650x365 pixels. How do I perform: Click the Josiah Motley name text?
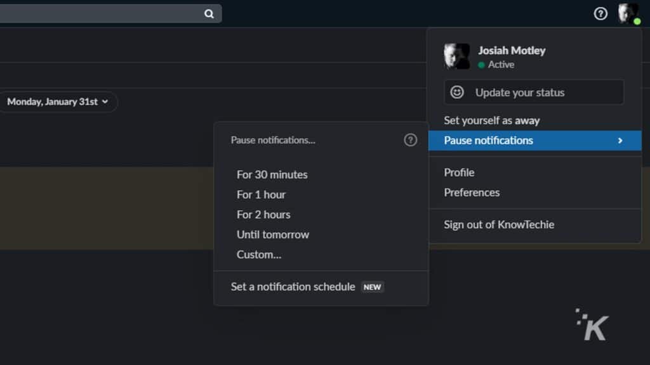point(512,51)
